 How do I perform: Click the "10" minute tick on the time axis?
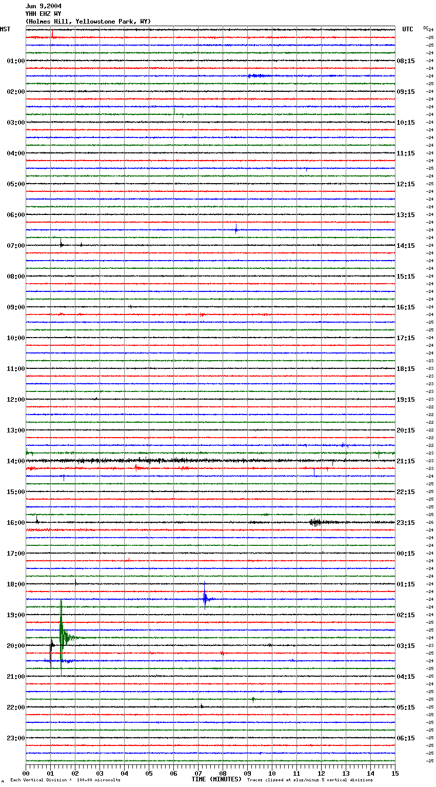(x=272, y=773)
